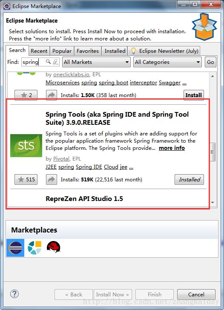Click the ellipsis after the jee tag
This screenshot has width=224, height=310.
(x=131, y=167)
